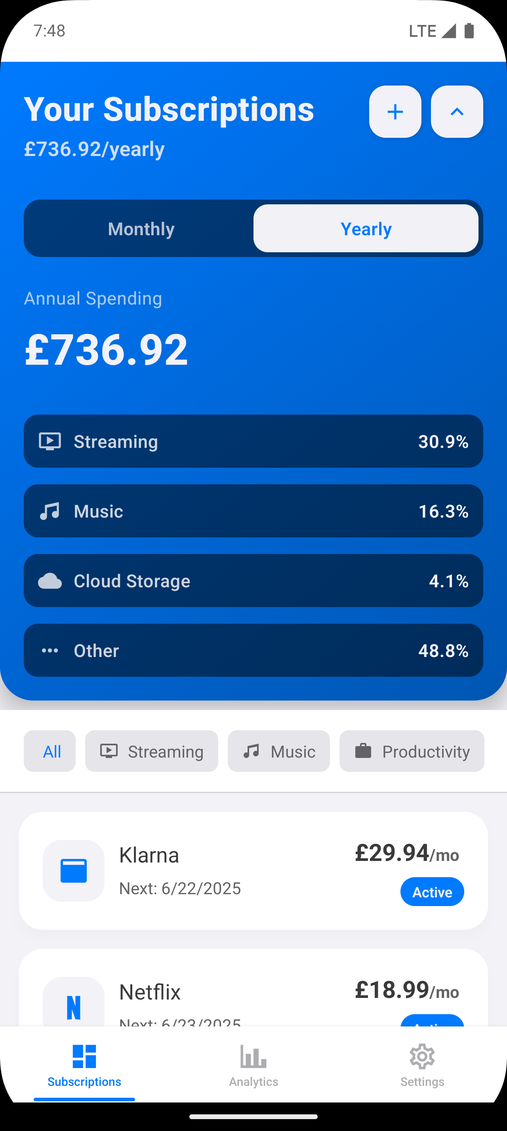Filter subscriptions by Streaming chip
Image resolution: width=507 pixels, height=1131 pixels.
151,751
